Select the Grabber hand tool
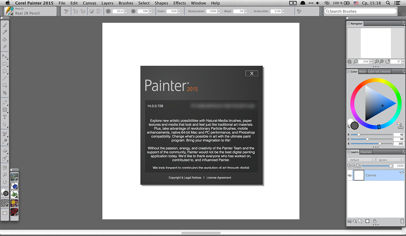406x236 pixels. [5, 167]
